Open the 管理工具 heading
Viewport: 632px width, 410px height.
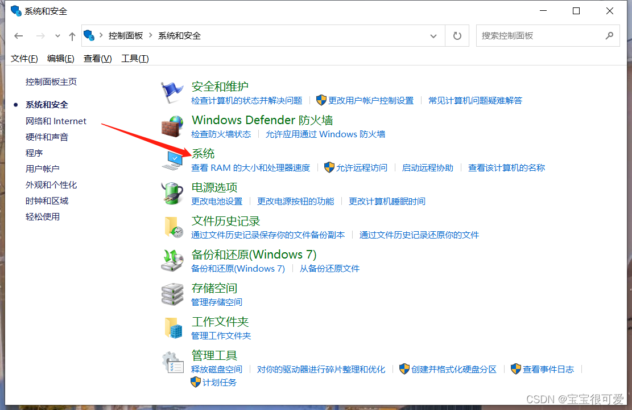[214, 355]
